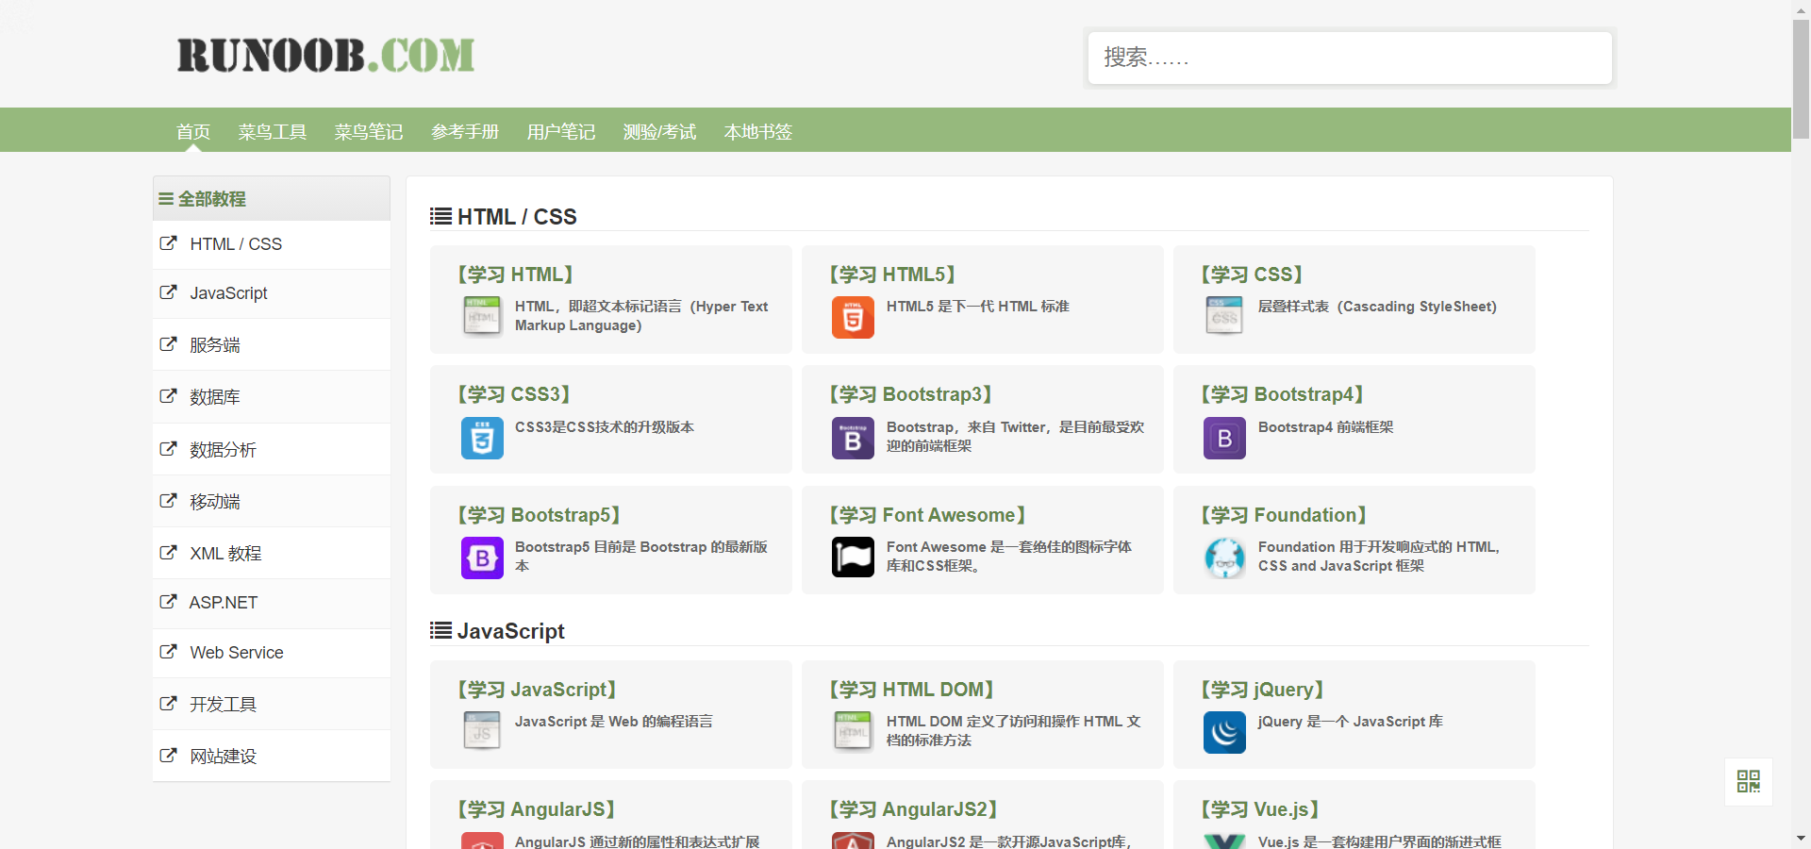The width and height of the screenshot is (1811, 849).
Task: Click the AngularJS red shield icon
Action: tap(482, 842)
